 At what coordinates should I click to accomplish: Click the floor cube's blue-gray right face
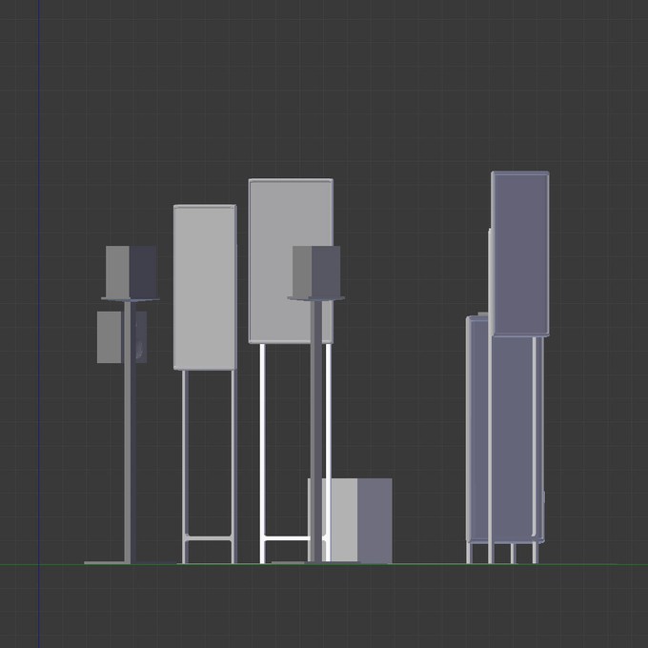(x=375, y=520)
